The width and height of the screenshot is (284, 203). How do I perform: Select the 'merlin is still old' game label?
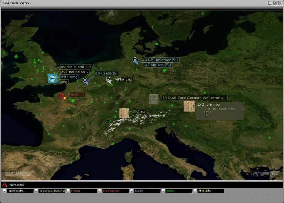click(76, 67)
